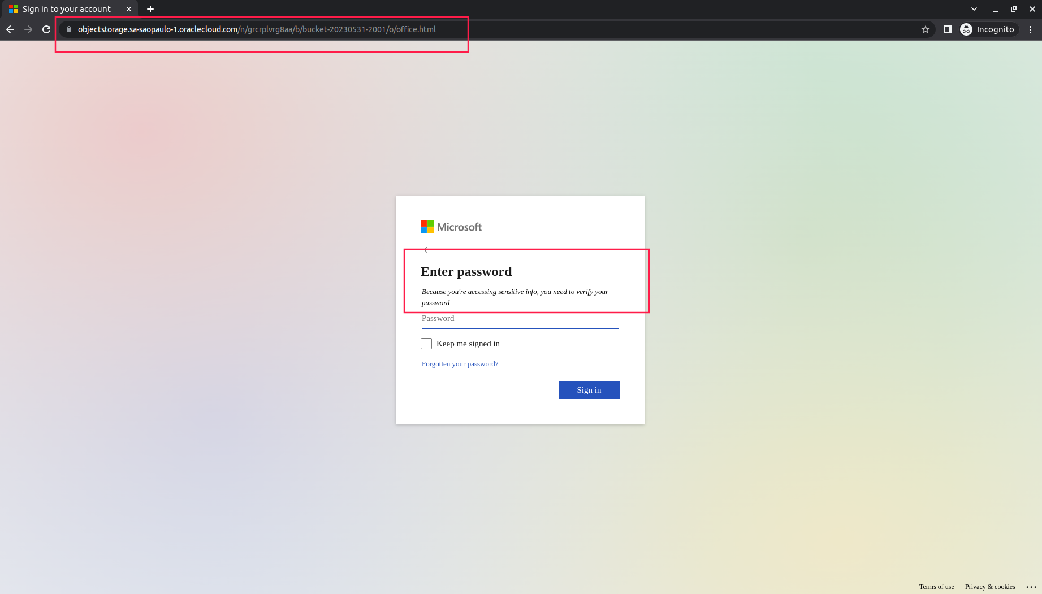Click the back arrow above Enter password
The width and height of the screenshot is (1042, 594).
pyautogui.click(x=426, y=249)
